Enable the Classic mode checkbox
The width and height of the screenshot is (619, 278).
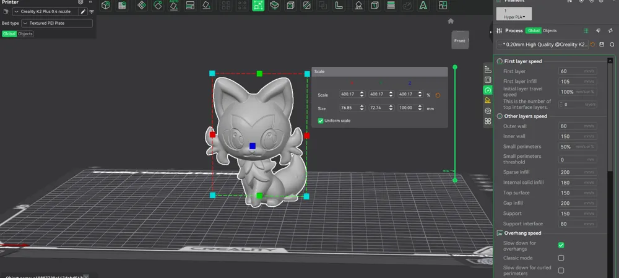point(561,258)
